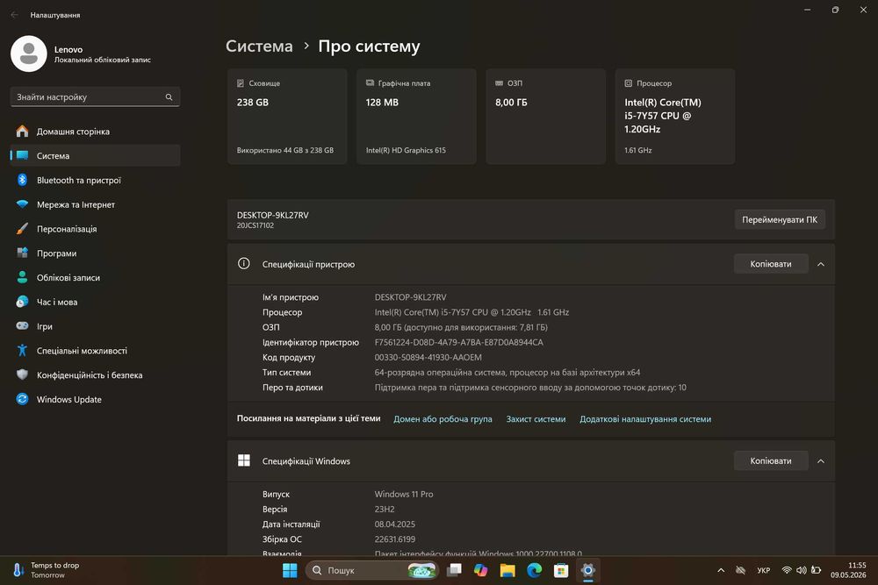Click the taskbar Пошук search box

pyautogui.click(x=371, y=570)
